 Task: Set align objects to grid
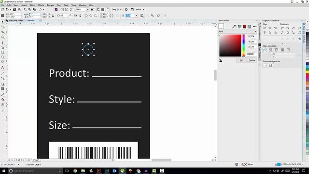click(x=282, y=50)
